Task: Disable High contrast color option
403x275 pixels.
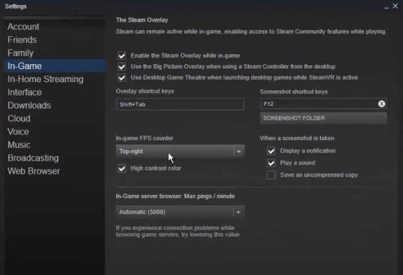Action: click(x=122, y=168)
